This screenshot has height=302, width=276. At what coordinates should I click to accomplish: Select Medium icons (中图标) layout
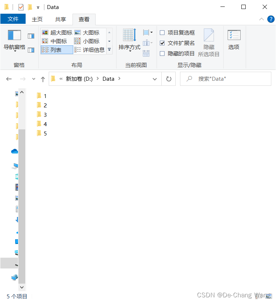[x=54, y=41]
